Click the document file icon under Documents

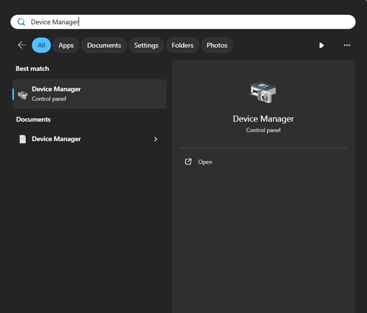click(x=23, y=139)
